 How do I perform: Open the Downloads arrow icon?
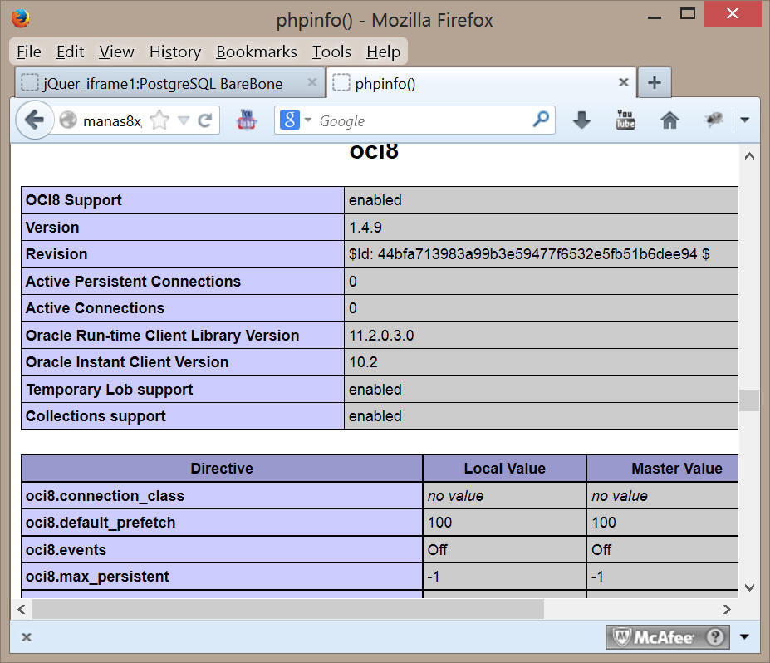pyautogui.click(x=581, y=120)
